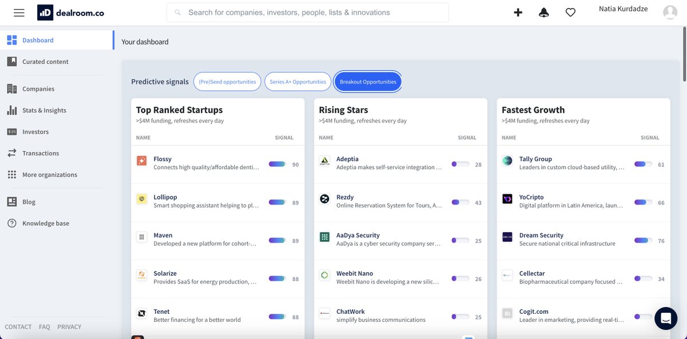Open notifications bell
Image resolution: width=687 pixels, height=339 pixels.
544,13
